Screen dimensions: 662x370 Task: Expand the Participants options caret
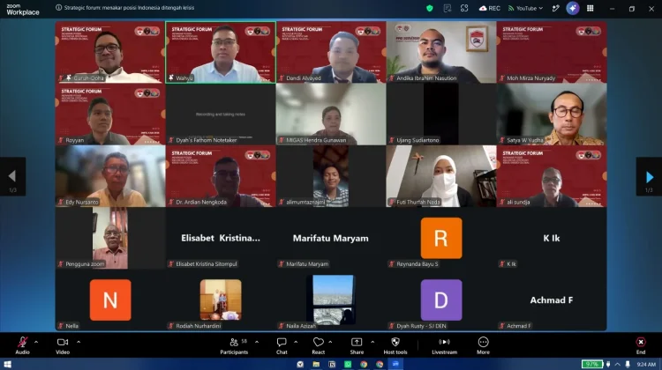coord(257,342)
